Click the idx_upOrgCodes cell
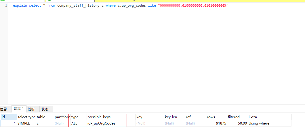The image size is (305, 132). pyautogui.click(x=111, y=123)
